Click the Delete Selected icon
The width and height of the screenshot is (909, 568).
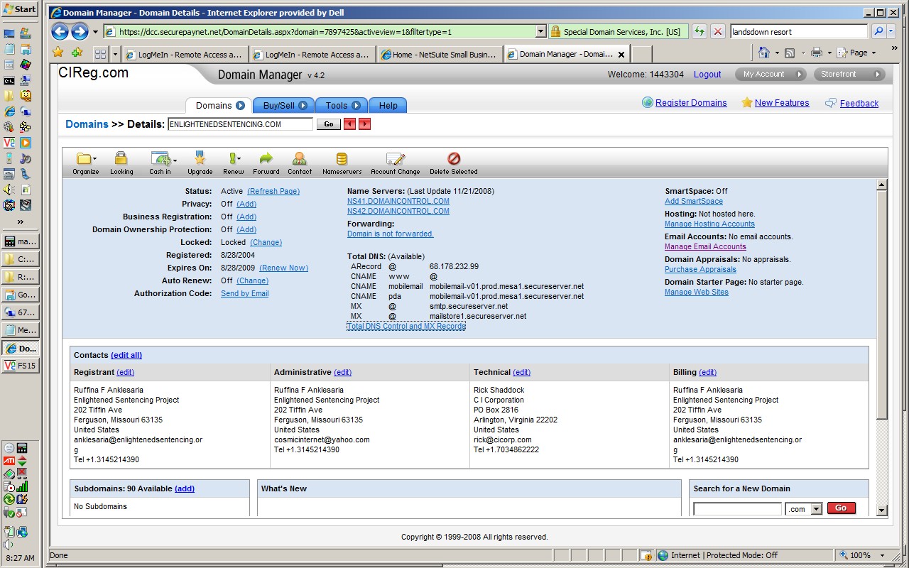click(453, 160)
